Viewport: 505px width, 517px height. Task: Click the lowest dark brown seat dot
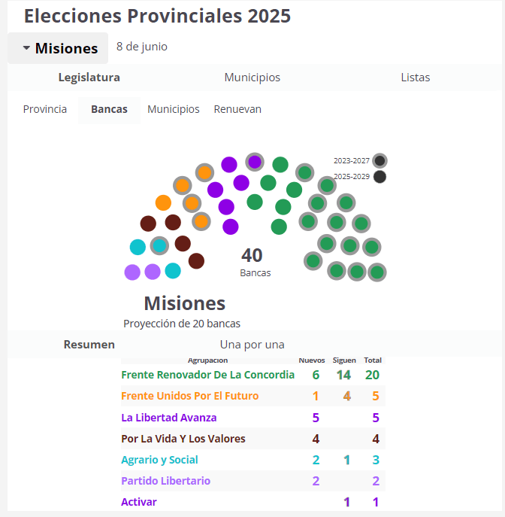196,261
